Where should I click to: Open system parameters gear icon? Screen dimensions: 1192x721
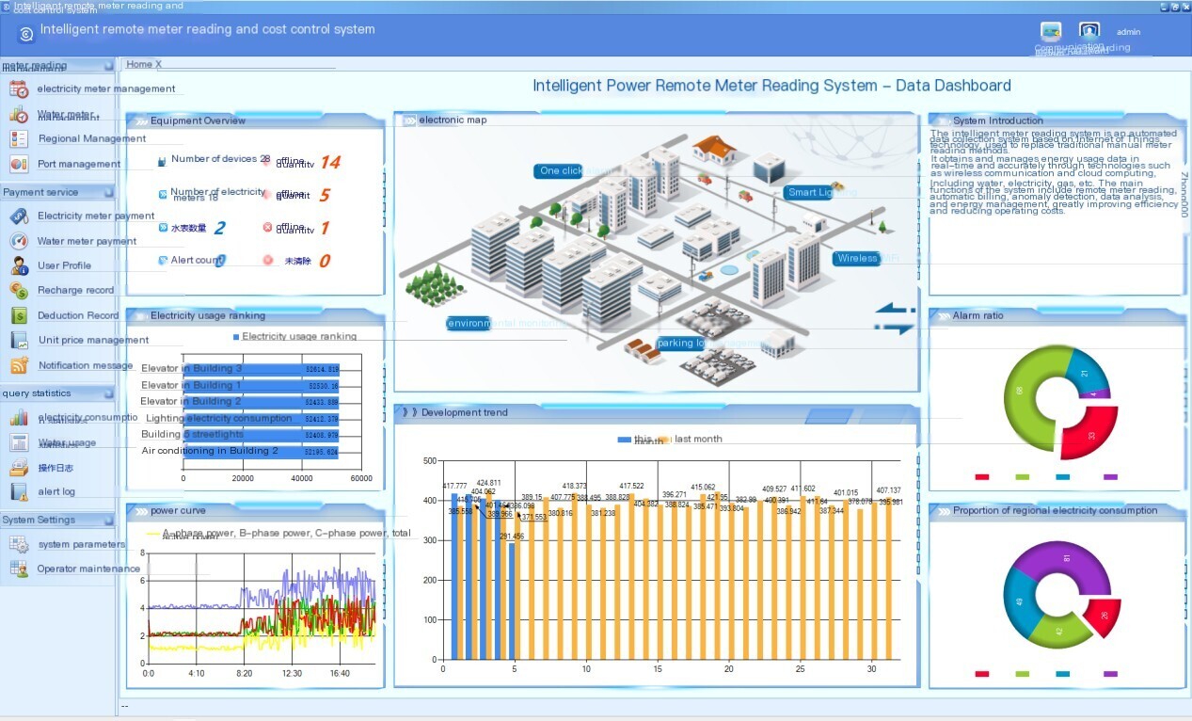tap(19, 544)
